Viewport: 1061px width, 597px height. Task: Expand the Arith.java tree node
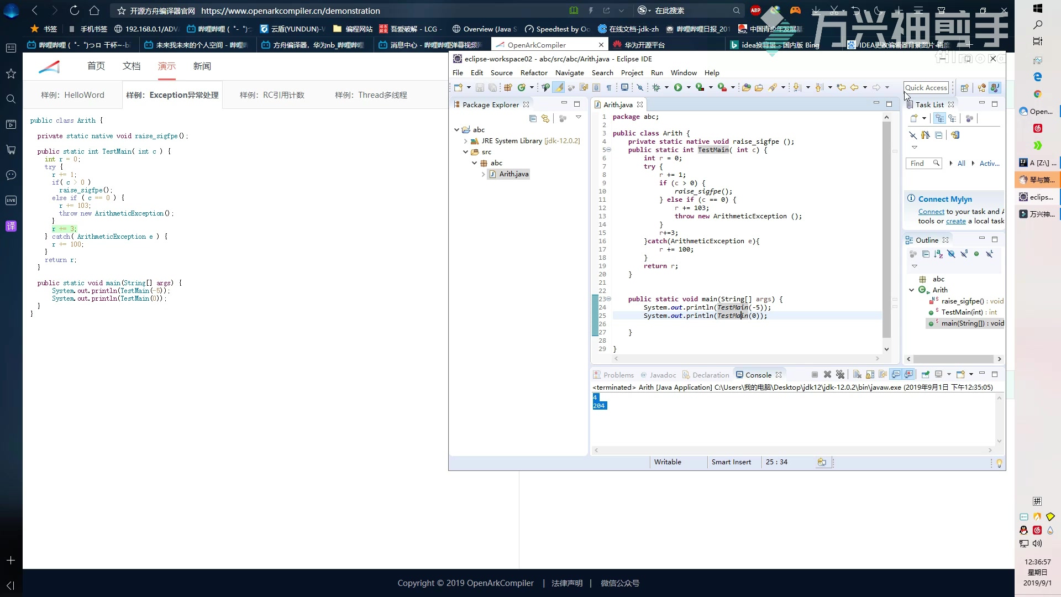pyautogui.click(x=483, y=174)
